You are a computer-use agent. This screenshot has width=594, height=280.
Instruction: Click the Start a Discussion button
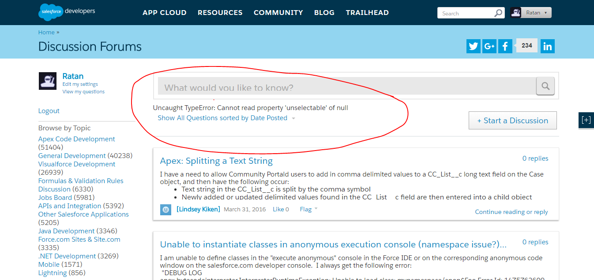pyautogui.click(x=513, y=121)
